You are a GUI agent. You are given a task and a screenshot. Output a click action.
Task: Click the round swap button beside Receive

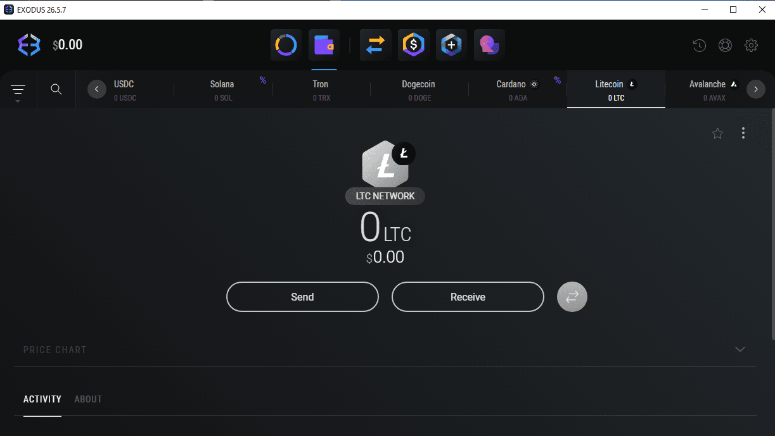pyautogui.click(x=572, y=297)
